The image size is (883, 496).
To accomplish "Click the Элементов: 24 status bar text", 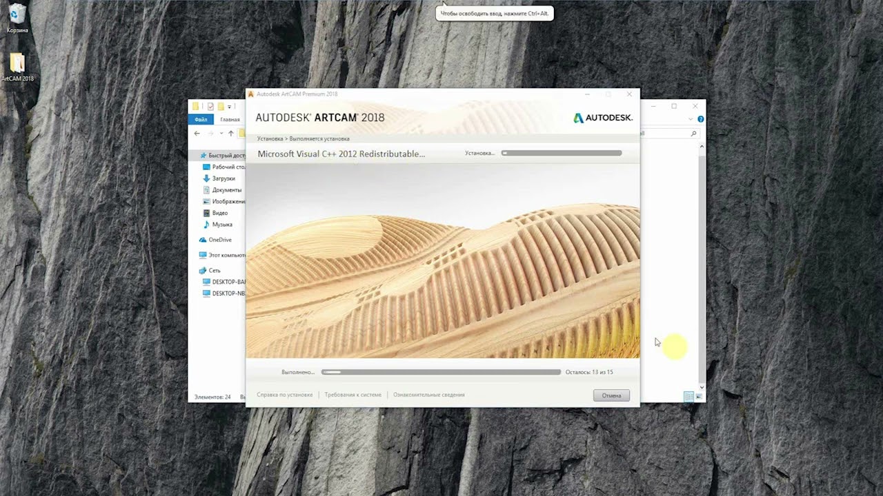I will 212,397.
